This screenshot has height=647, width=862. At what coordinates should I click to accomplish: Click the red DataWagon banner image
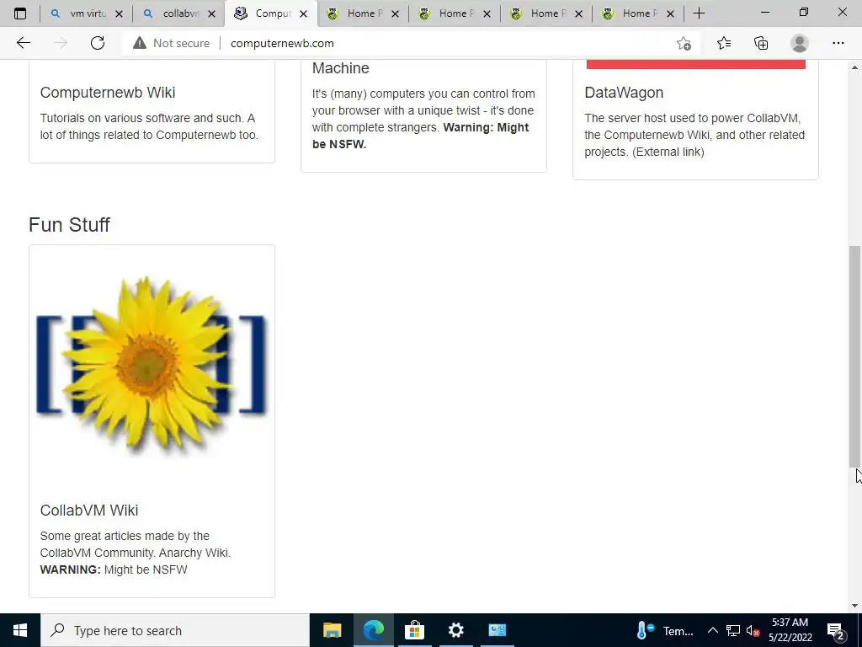click(695, 64)
